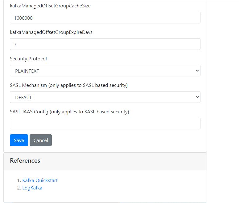The height and width of the screenshot is (203, 239).
Task: Click the SASL Mechanism label text
Action: click(69, 85)
